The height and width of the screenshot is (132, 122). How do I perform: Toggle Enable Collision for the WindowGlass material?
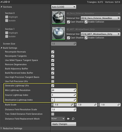[x=86, y=38]
